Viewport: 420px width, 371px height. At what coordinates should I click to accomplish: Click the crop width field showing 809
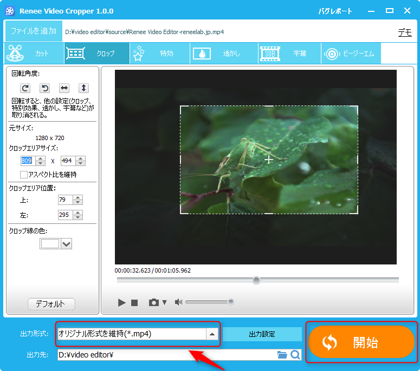(28, 161)
